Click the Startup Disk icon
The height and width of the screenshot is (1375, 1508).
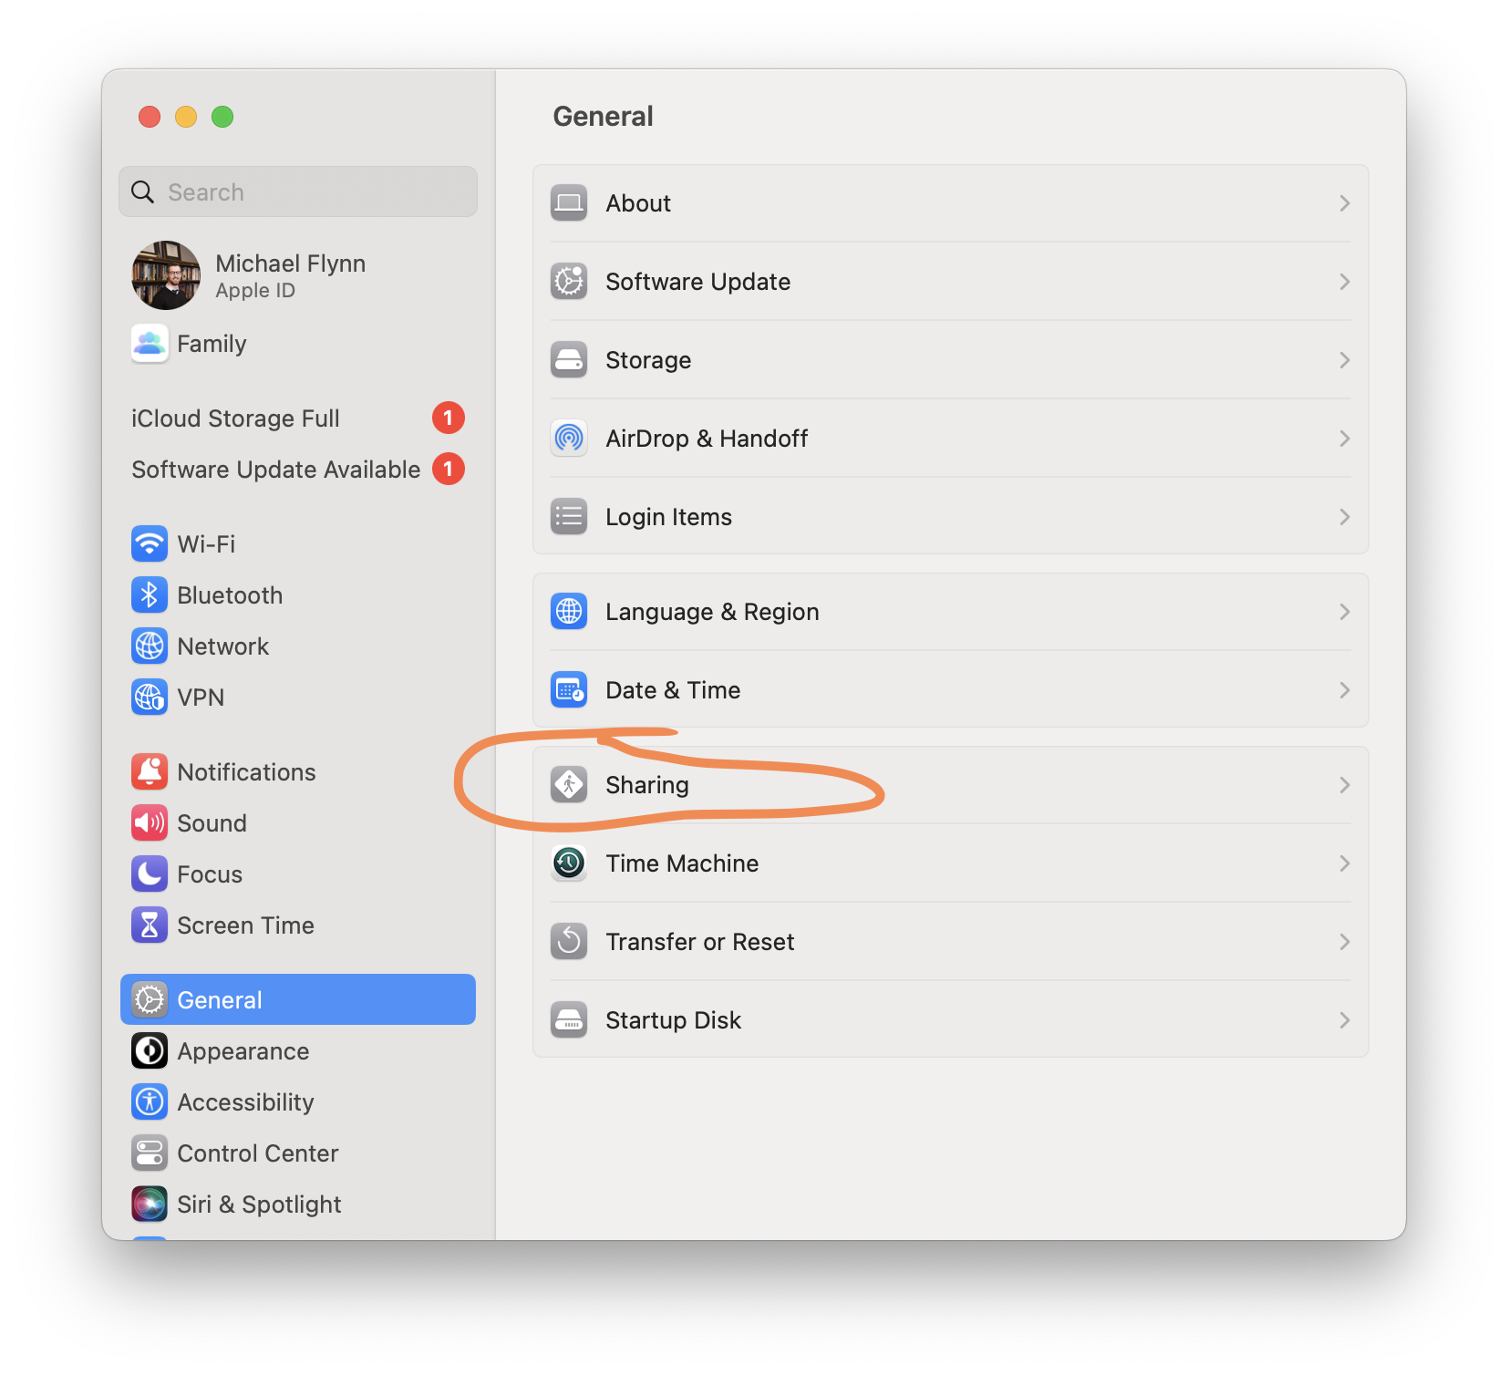tap(569, 1020)
